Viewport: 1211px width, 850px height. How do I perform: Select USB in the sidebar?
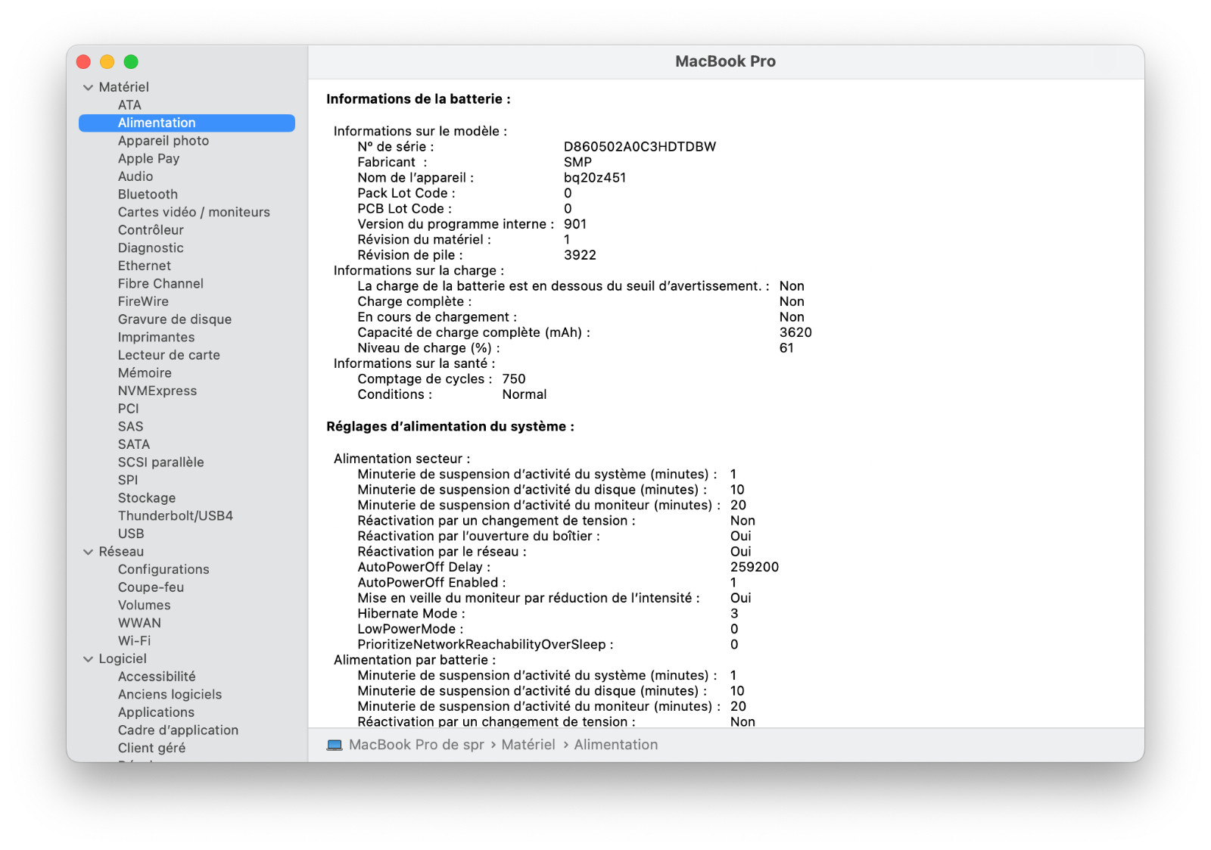coord(131,534)
